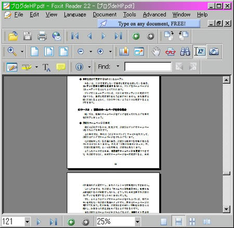Screen dimensions: 234x228
Task: Click the Open file folder icon
Action: coord(13,36)
